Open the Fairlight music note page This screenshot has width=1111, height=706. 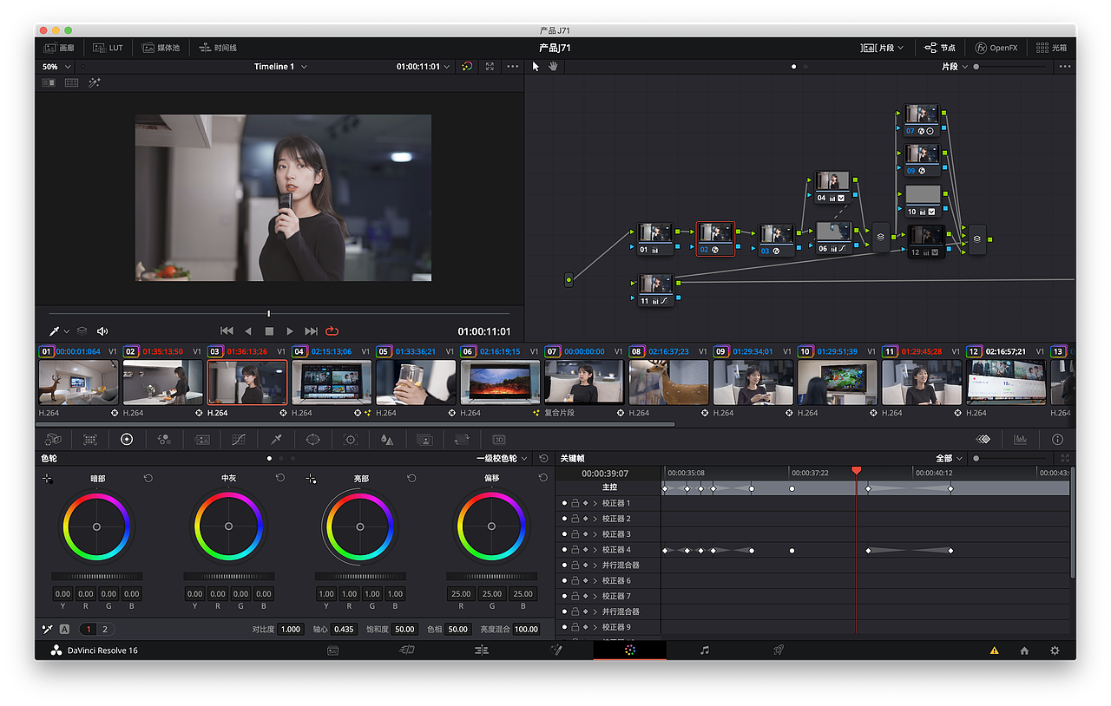point(705,650)
